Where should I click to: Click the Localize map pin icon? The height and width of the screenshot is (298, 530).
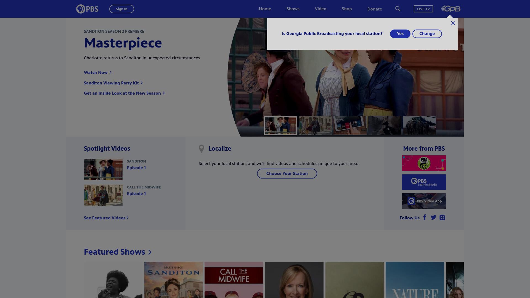point(202,149)
